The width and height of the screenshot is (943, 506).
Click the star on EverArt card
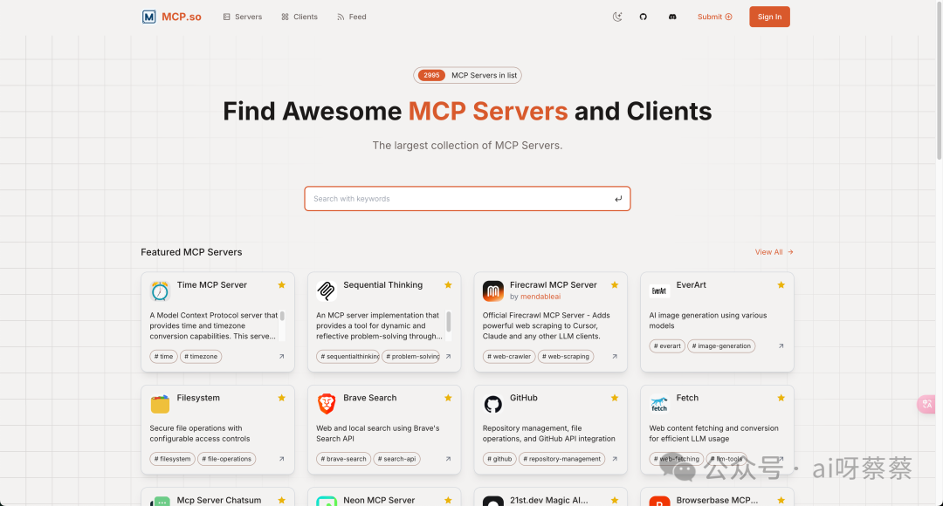click(x=781, y=285)
